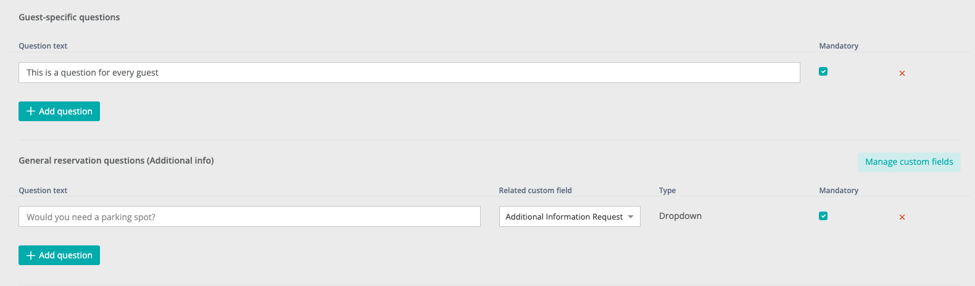Click plus icon in general reservation Add question
The height and width of the screenshot is (286, 975).
tap(31, 255)
